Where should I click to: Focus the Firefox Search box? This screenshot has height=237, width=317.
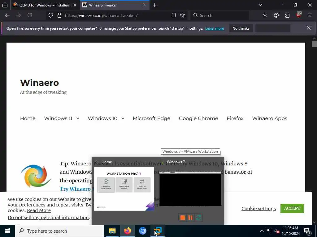tap(219, 15)
